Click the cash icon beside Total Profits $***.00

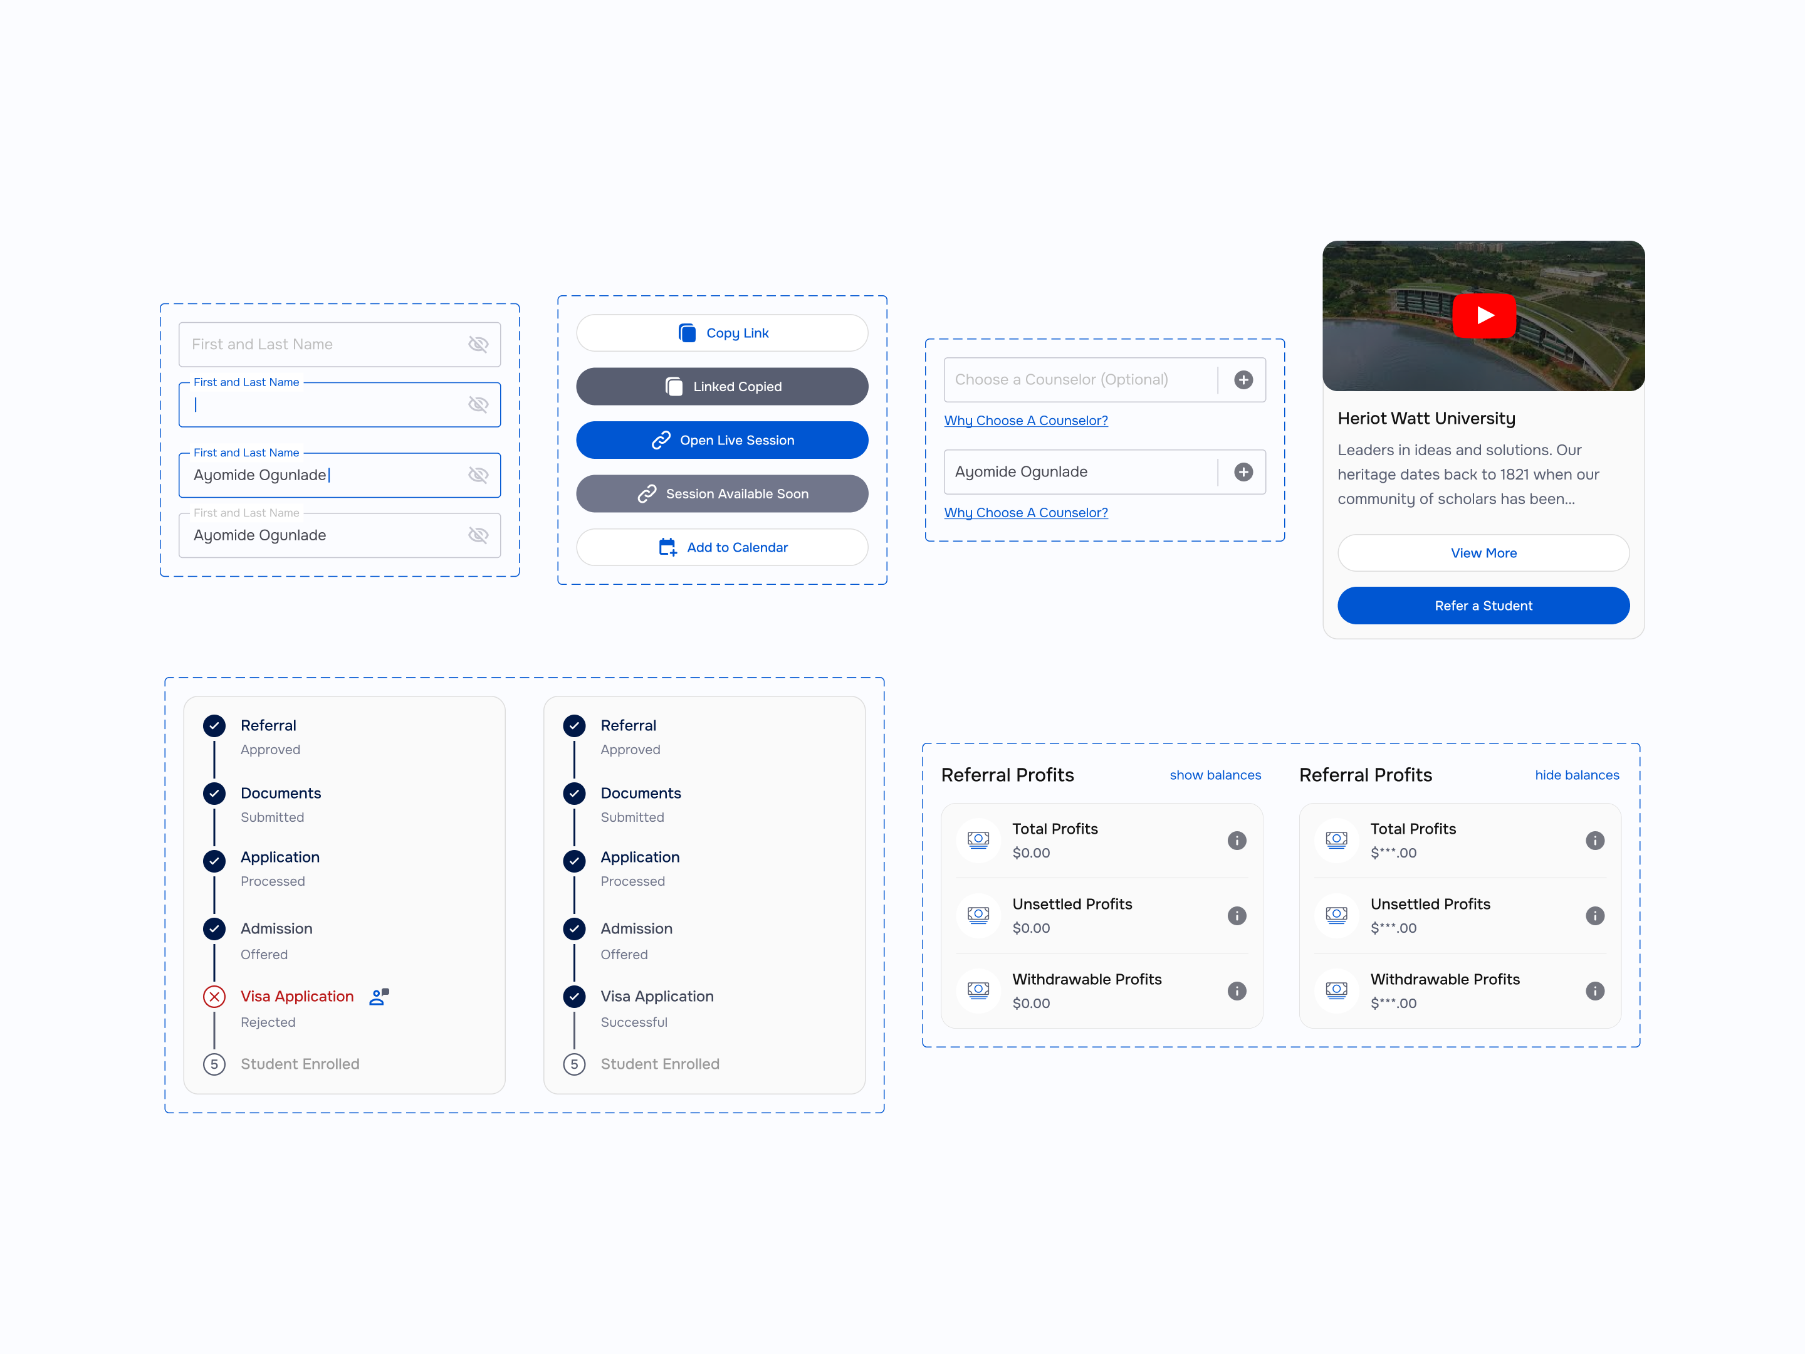1336,840
